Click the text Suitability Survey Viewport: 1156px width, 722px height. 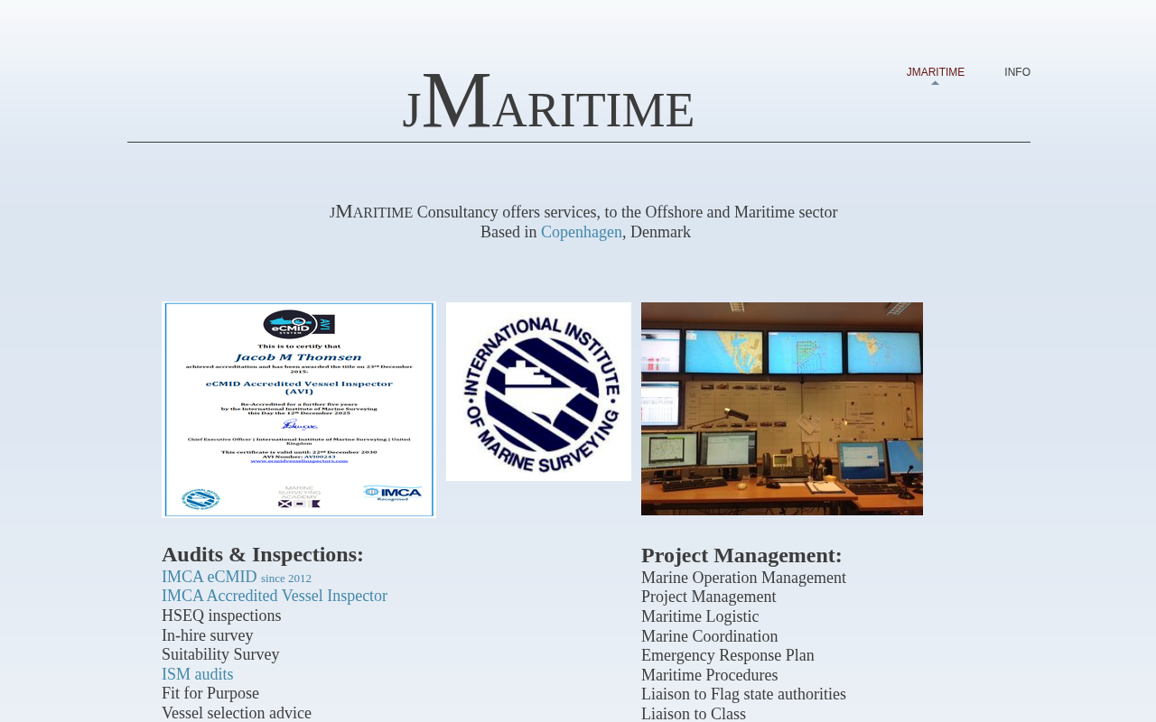click(x=220, y=654)
